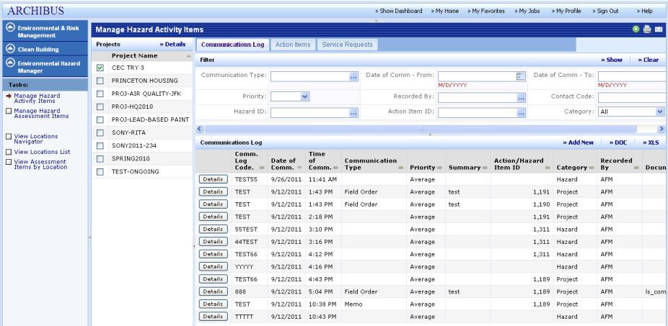668x326 pixels.
Task: Export the log using the DOC link
Action: point(618,142)
